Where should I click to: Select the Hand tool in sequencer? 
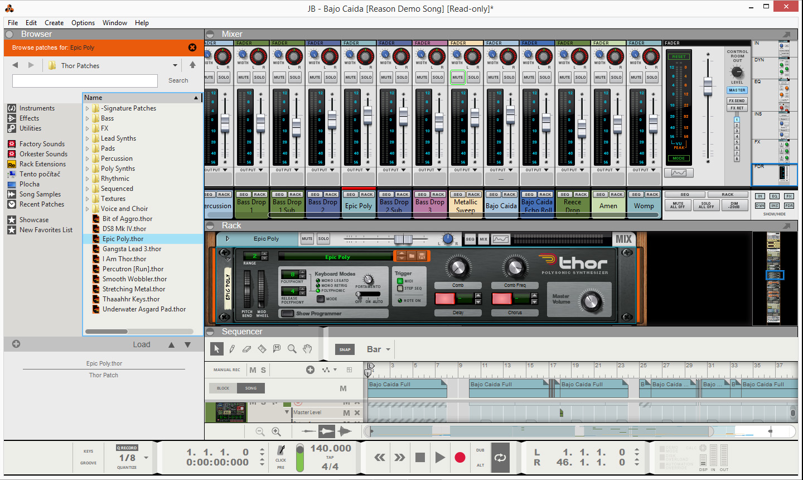click(307, 349)
